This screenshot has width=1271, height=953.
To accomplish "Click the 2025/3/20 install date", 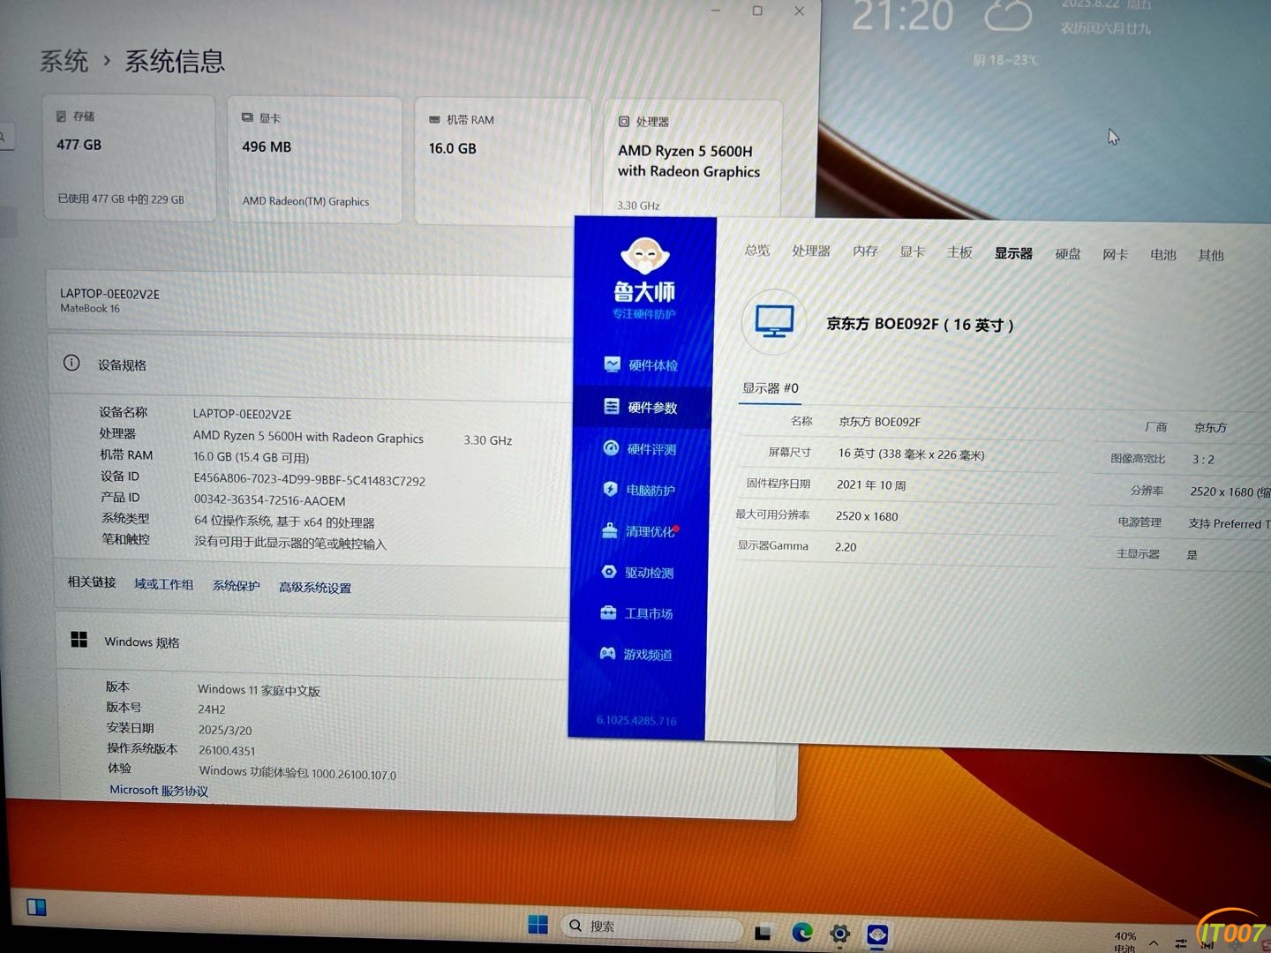I will click(225, 731).
